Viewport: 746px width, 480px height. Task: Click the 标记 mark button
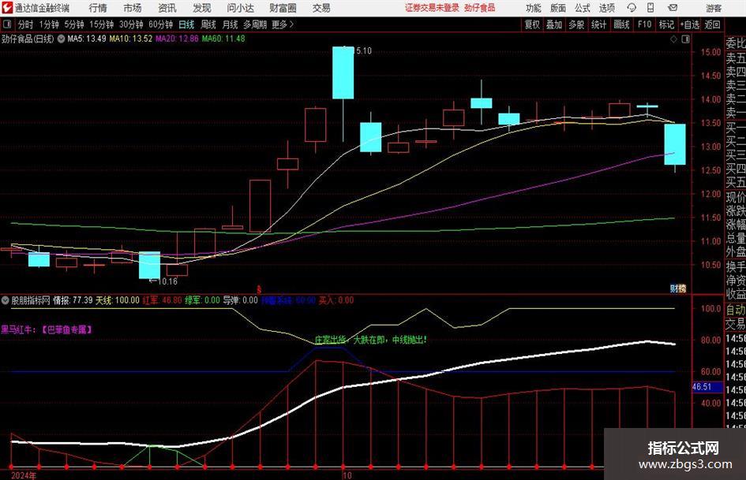pyautogui.click(x=666, y=24)
